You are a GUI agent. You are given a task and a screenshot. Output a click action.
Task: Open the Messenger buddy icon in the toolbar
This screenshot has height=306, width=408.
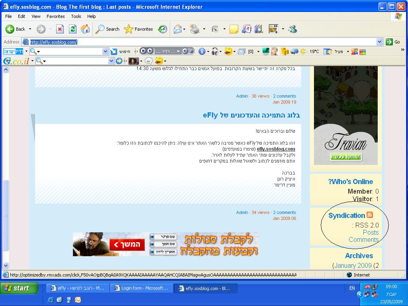[x=292, y=29]
